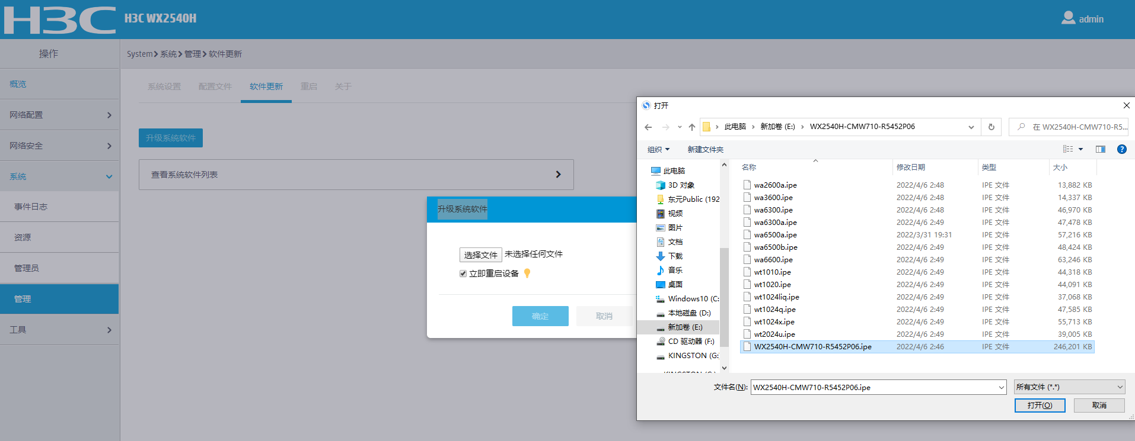Switch to the 配置文件 tab
This screenshot has height=441, width=1135.
(215, 86)
